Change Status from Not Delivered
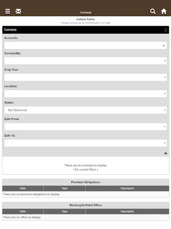Viewport: 171px width, 229px height. tap(85, 110)
